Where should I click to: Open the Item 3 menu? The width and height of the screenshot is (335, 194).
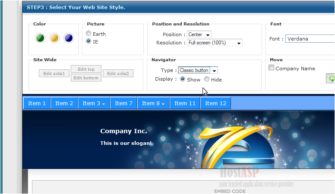point(94,103)
